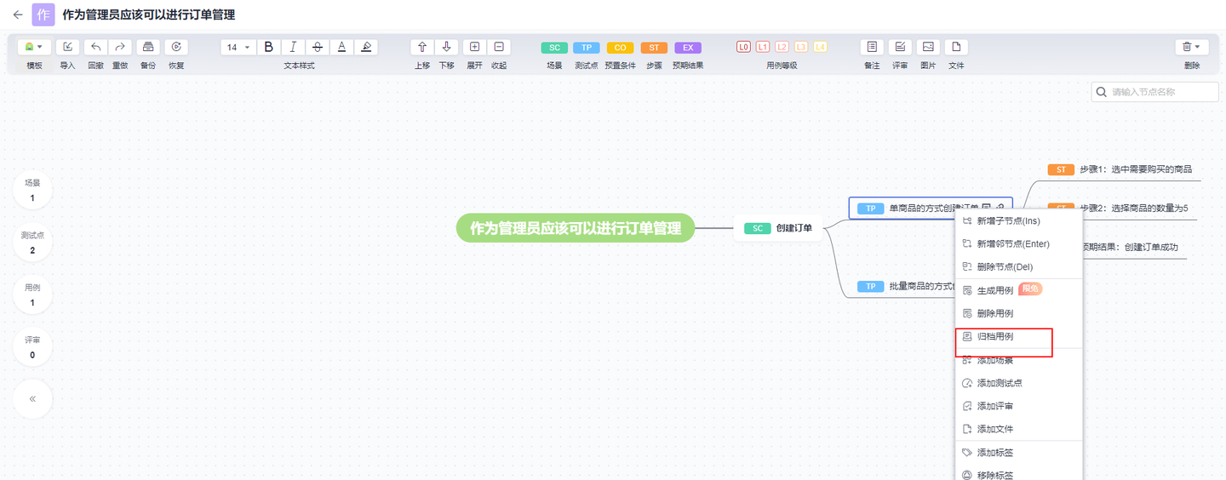Image resolution: width=1226 pixels, height=480 pixels.
Task: Set case level to L4
Action: (x=820, y=47)
